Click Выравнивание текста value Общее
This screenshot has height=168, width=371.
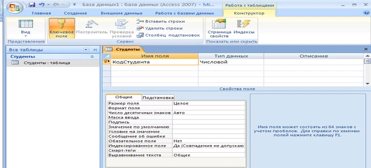(x=209, y=155)
